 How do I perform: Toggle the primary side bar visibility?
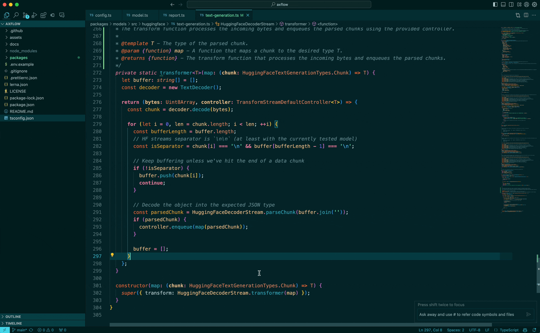495,5
